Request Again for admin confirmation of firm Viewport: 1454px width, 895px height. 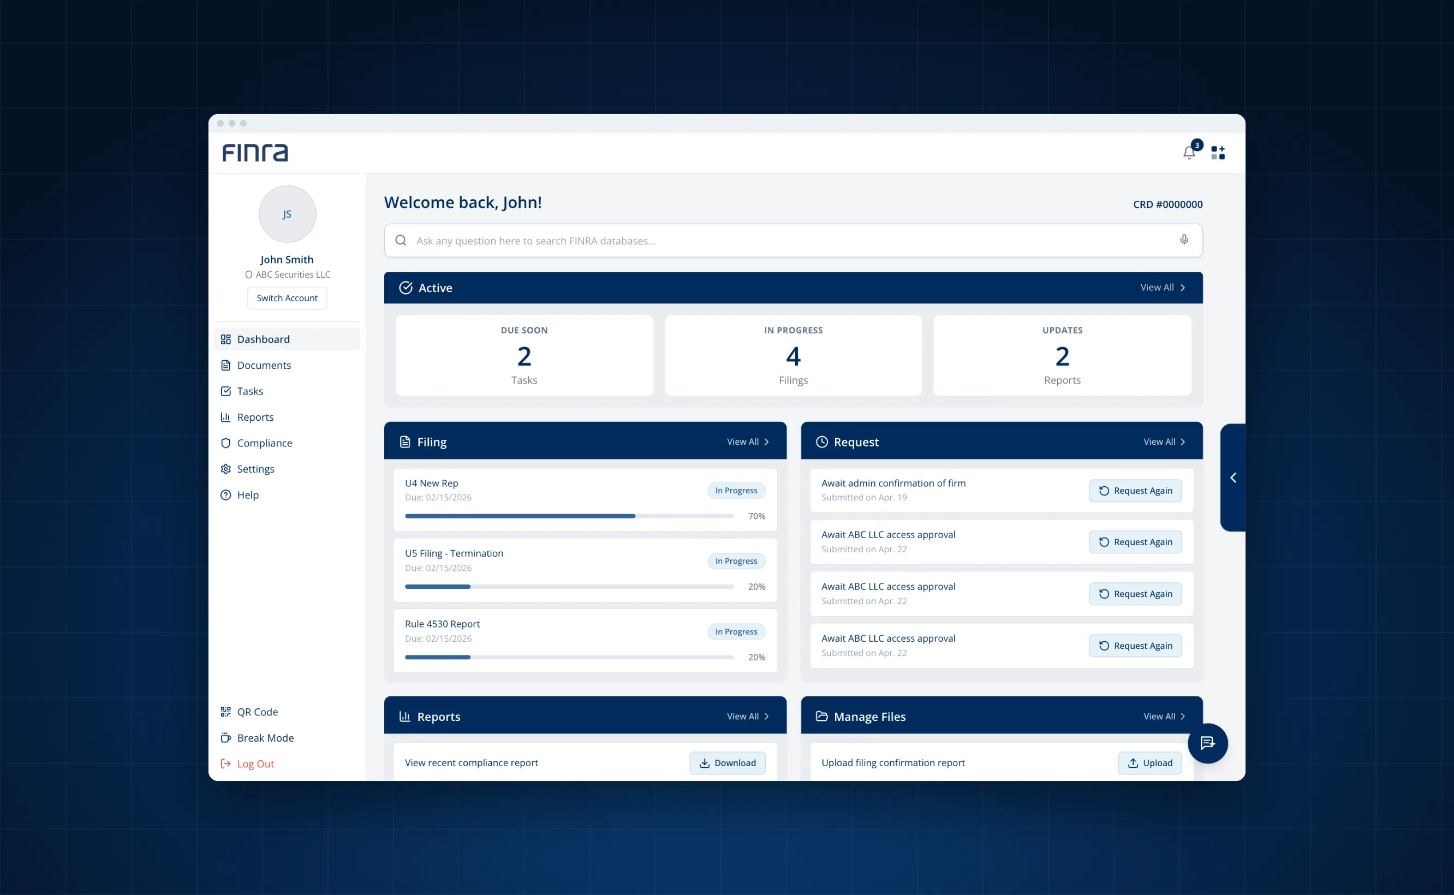tap(1135, 491)
